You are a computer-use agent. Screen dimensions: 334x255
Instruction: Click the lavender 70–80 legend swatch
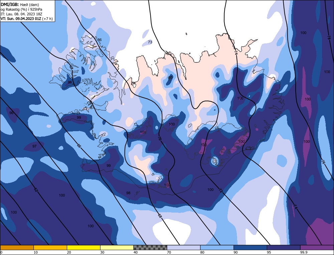(x=184, y=247)
